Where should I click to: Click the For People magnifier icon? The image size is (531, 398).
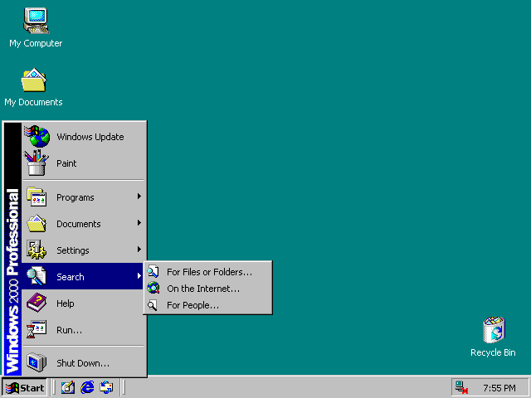point(153,305)
